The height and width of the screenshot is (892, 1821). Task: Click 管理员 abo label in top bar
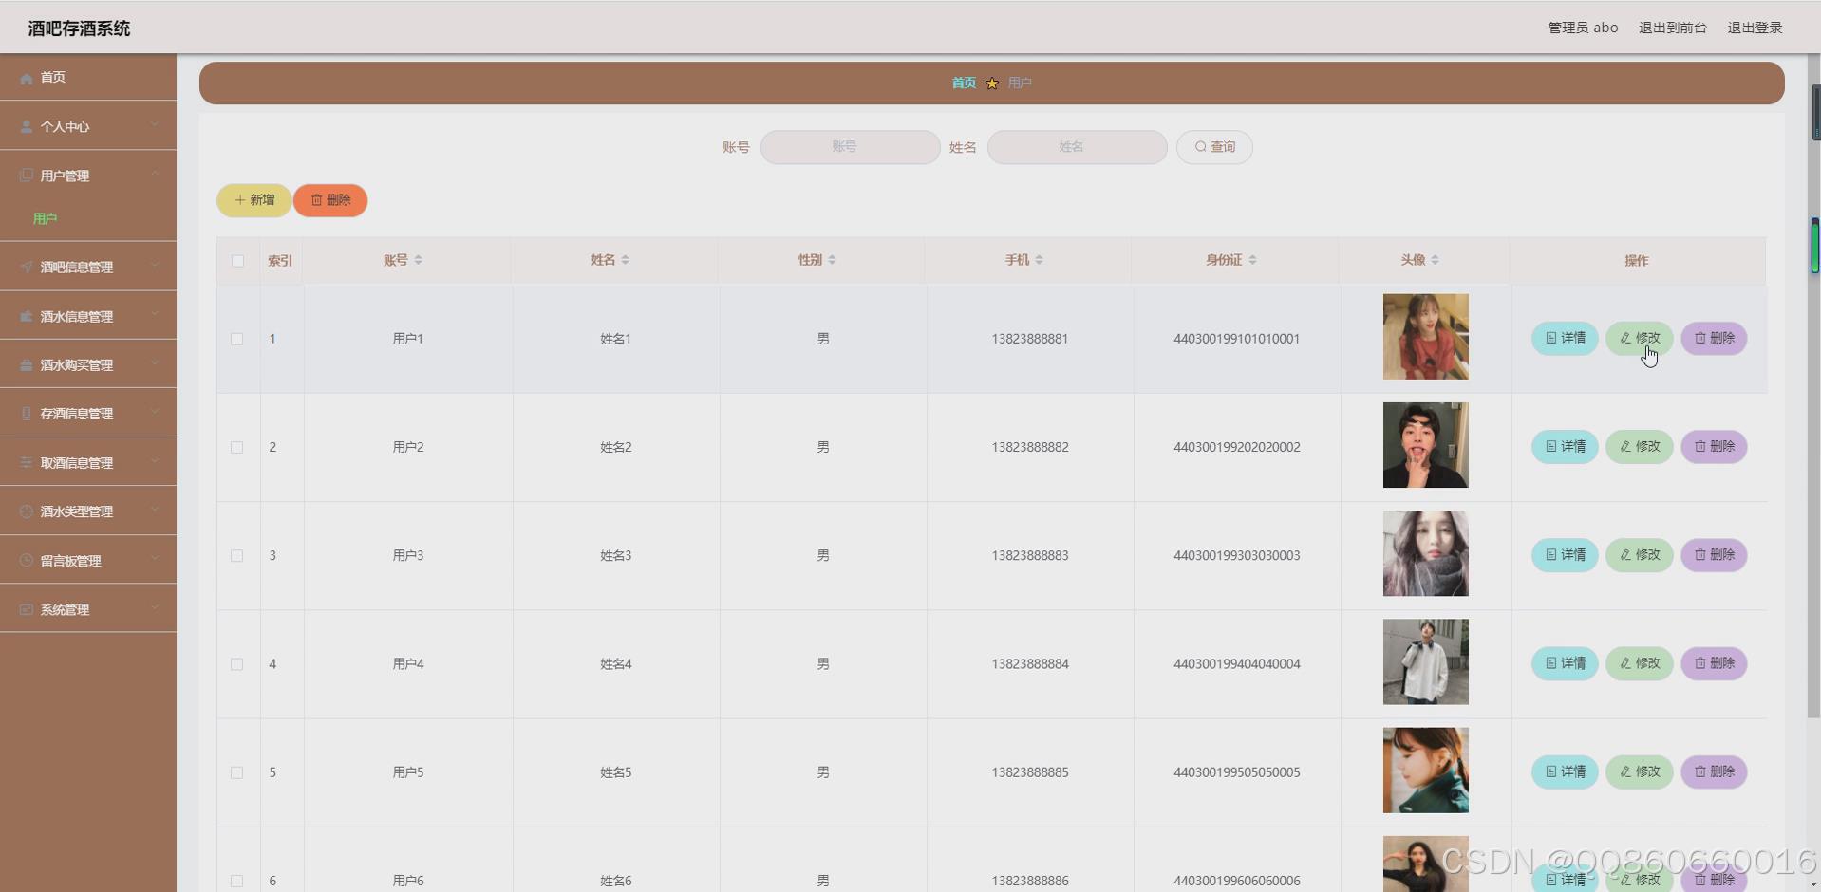1583,28
